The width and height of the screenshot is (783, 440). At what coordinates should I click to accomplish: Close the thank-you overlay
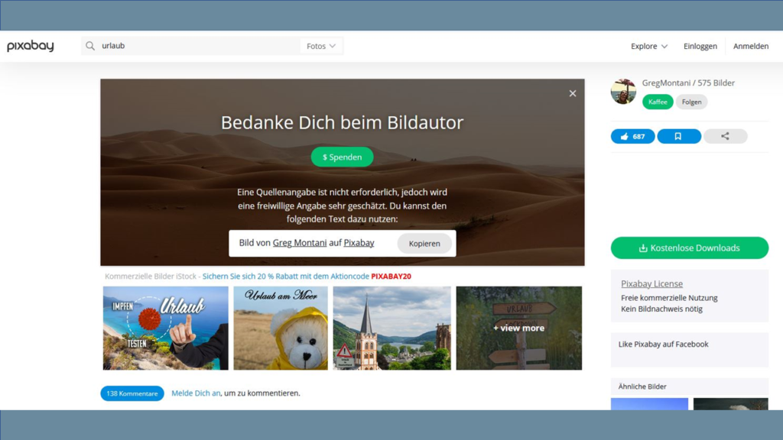573,93
